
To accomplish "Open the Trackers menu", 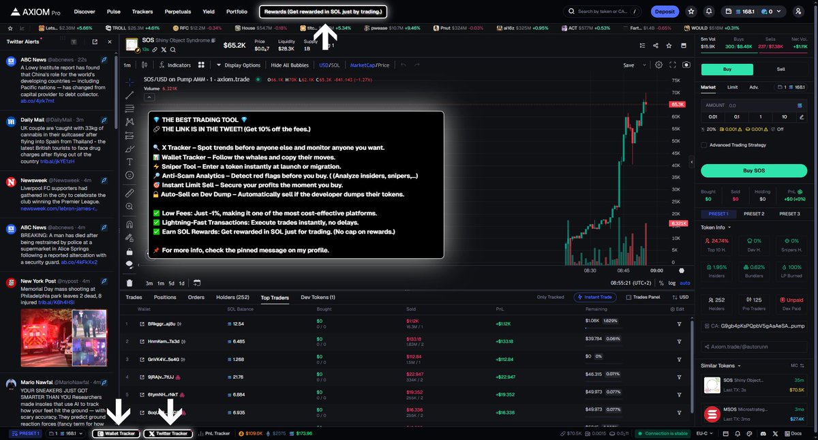I will click(x=142, y=12).
